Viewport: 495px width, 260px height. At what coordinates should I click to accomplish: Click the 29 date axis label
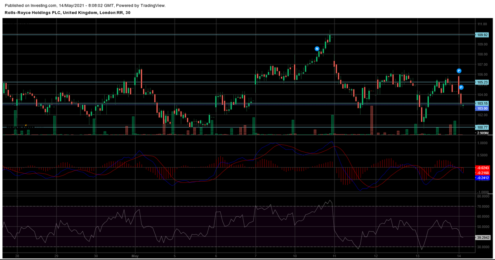56,255
